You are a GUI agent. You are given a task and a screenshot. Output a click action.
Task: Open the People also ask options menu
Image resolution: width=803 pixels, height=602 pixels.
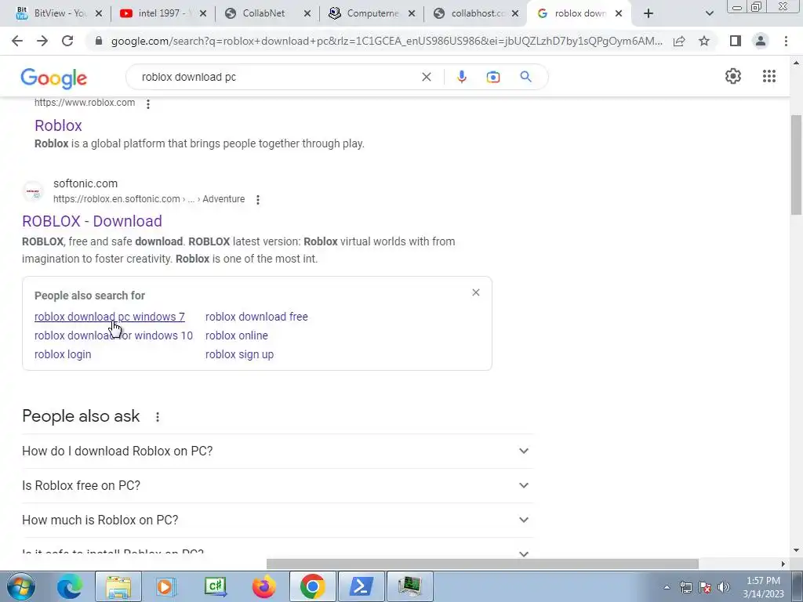click(x=157, y=417)
